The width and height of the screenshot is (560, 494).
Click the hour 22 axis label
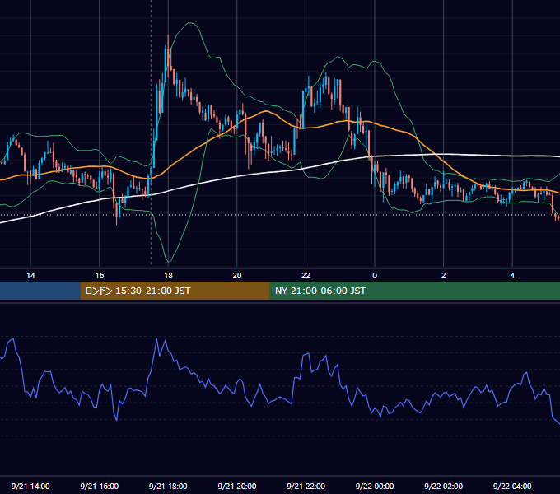coord(306,276)
